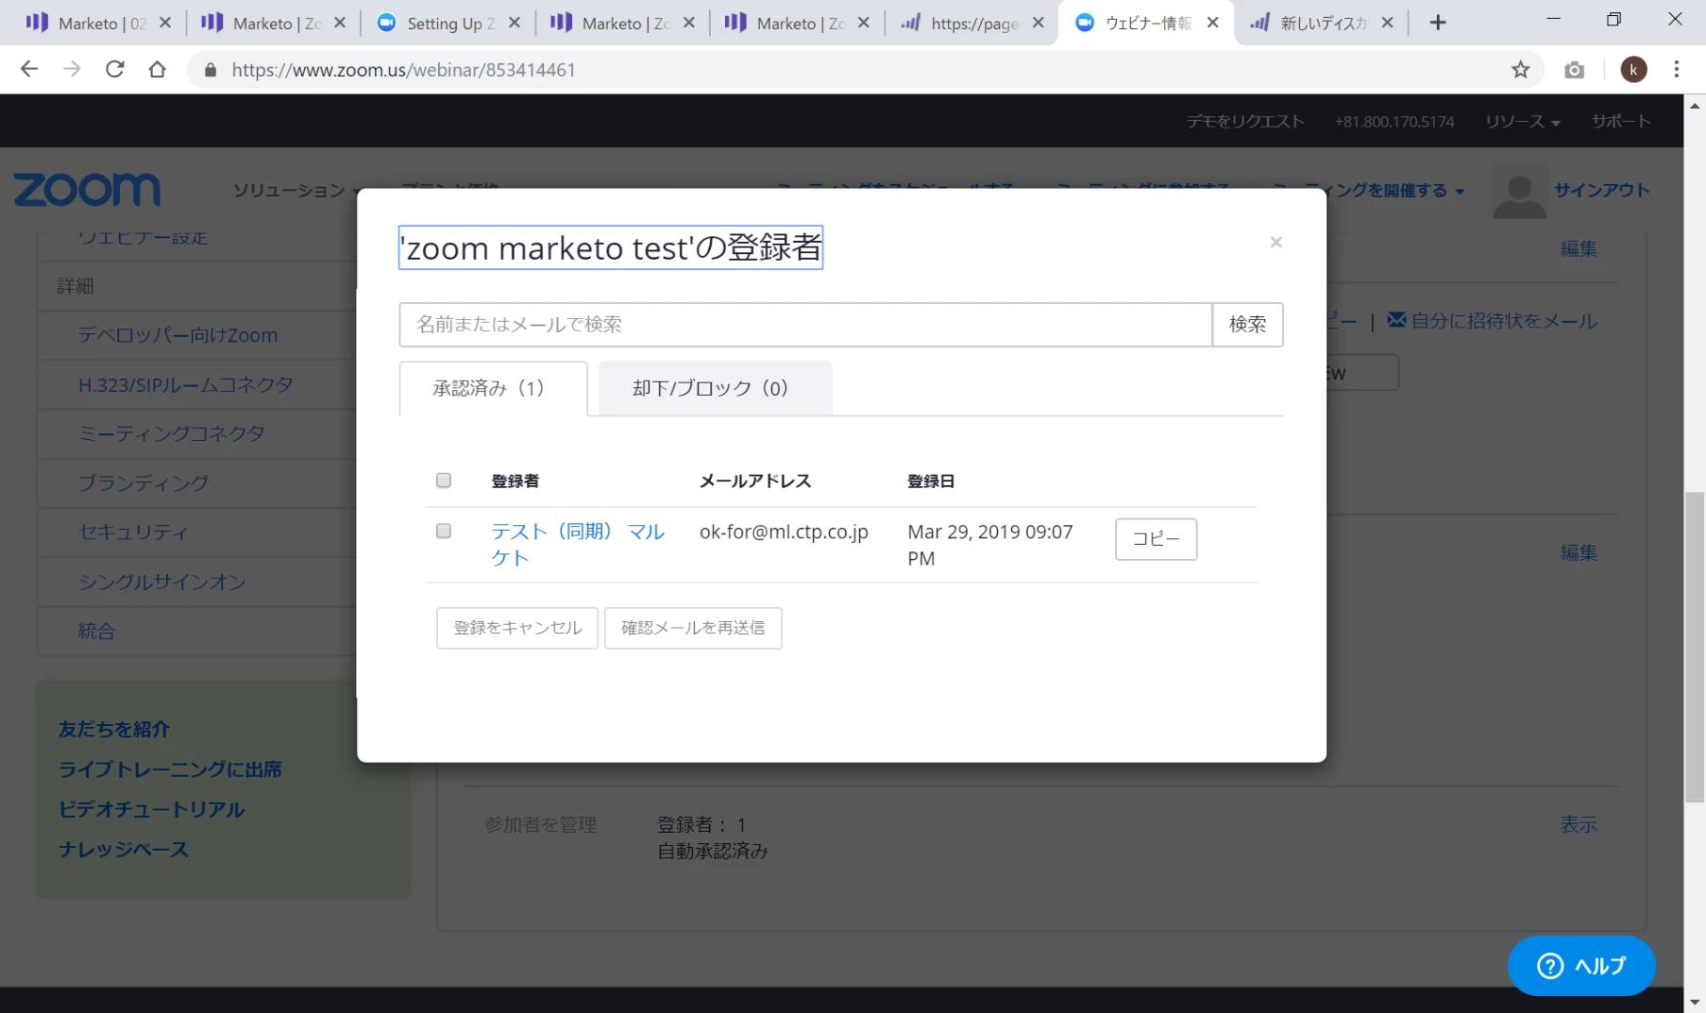1706x1013 pixels.
Task: Open ミーティングコネクタ in sidebar
Action: tap(172, 433)
